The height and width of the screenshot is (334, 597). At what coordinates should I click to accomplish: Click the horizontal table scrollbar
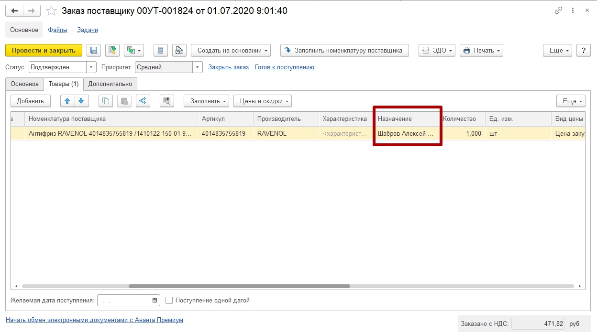coord(239,286)
